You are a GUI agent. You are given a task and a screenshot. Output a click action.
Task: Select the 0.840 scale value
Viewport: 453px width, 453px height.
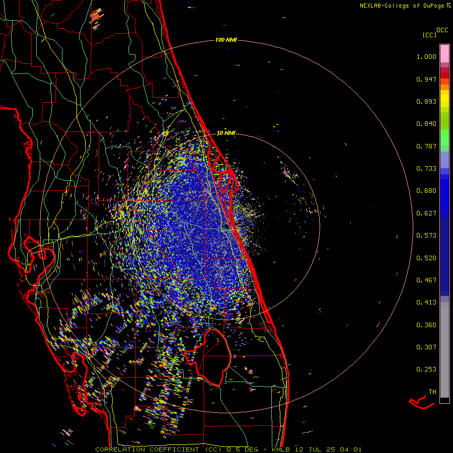coord(426,124)
